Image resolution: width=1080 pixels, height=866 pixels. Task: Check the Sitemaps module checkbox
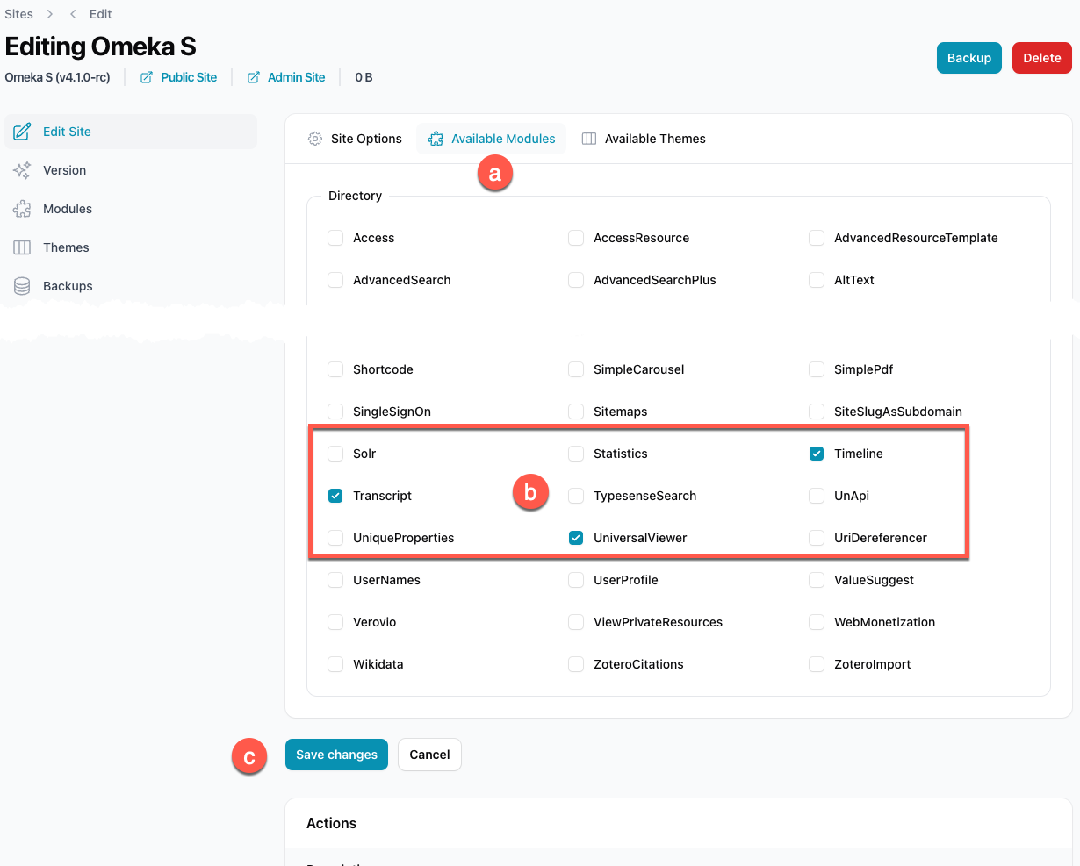pyautogui.click(x=576, y=412)
